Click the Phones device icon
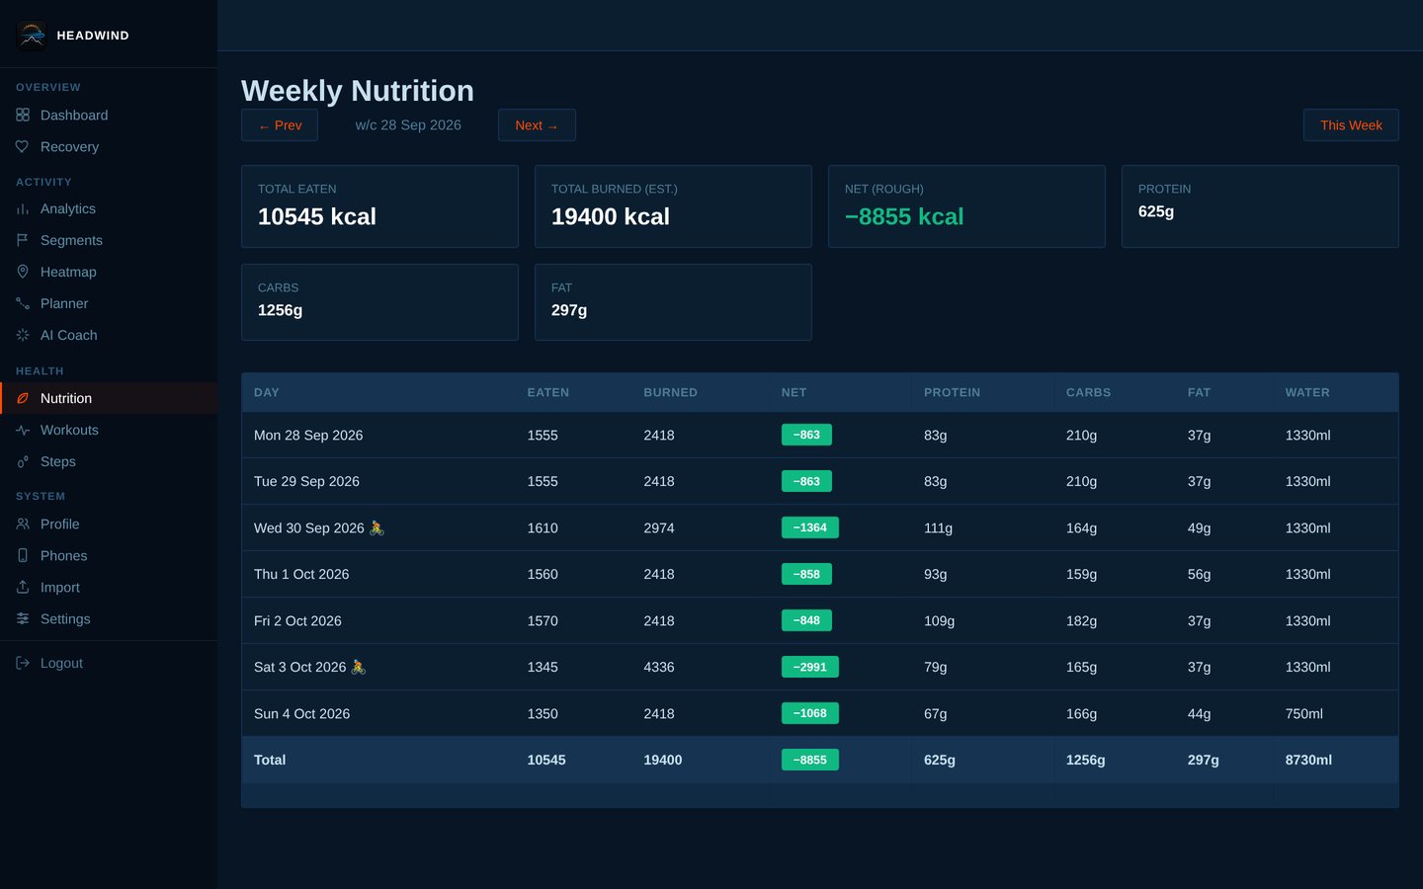 coord(23,556)
